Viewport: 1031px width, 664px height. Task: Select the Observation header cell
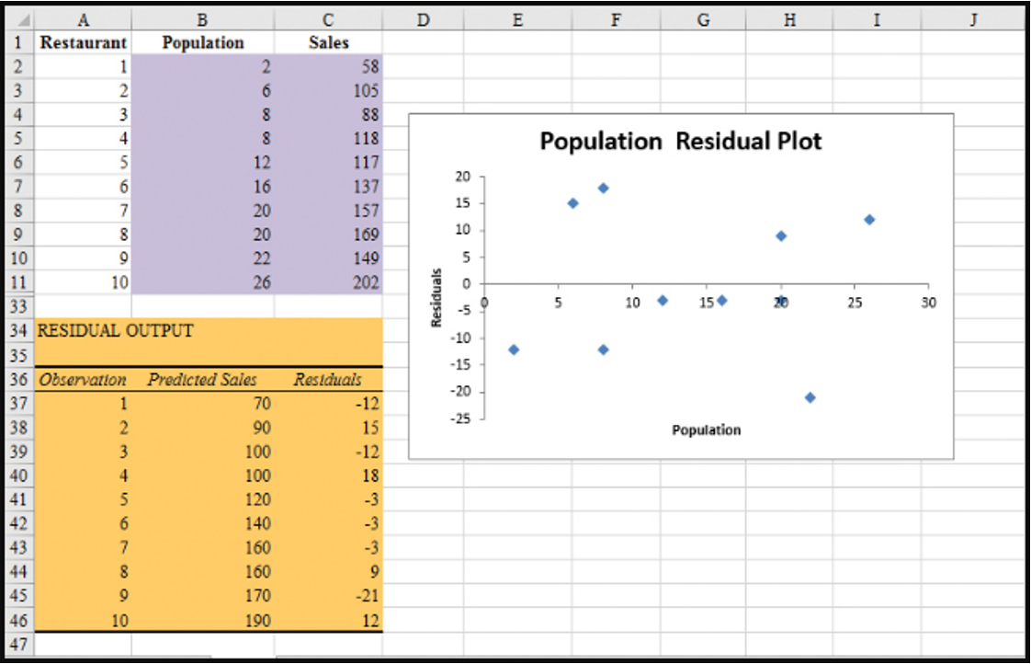click(84, 379)
